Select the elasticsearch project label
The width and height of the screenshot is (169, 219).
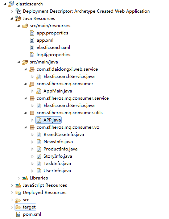pos(29,4)
